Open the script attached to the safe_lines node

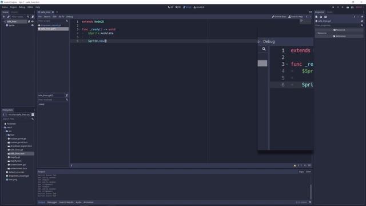[x=29, y=22]
